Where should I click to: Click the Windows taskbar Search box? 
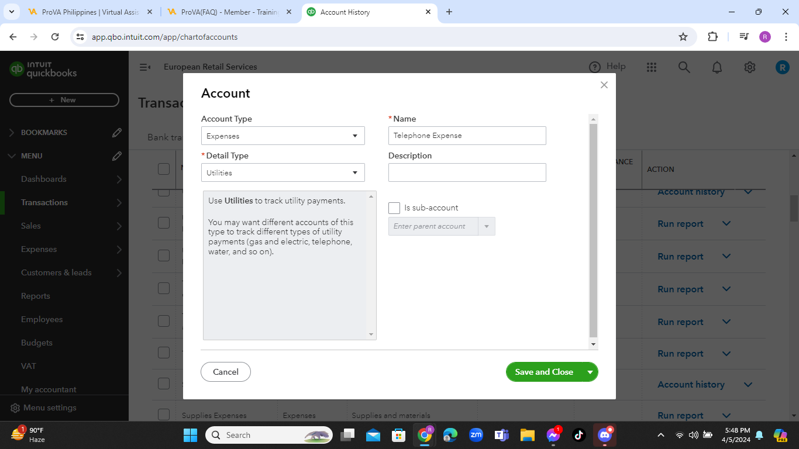pos(269,435)
